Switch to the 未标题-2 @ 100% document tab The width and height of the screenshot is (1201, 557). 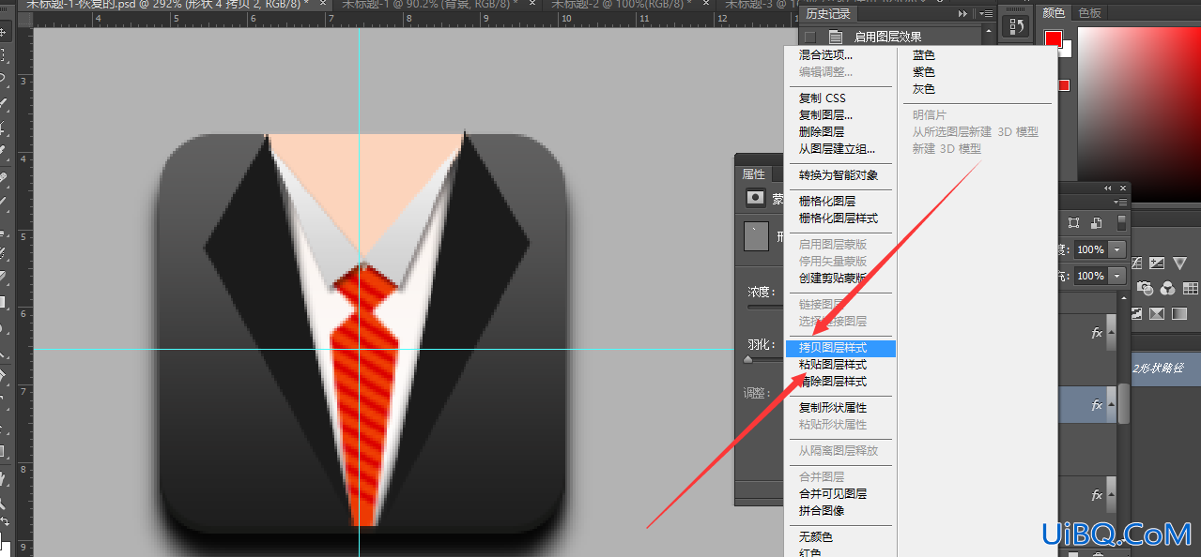(624, 5)
